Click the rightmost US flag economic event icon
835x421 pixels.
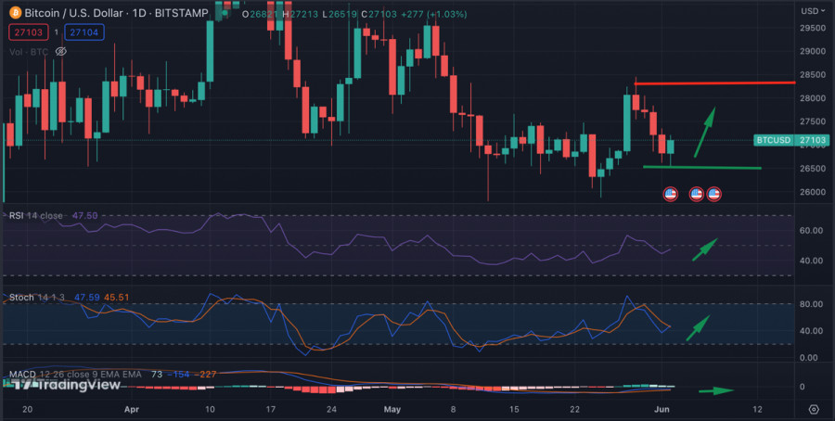point(713,194)
